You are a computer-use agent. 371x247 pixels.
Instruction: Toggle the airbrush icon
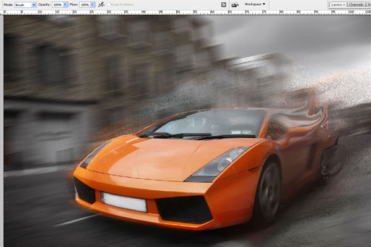point(101,4)
